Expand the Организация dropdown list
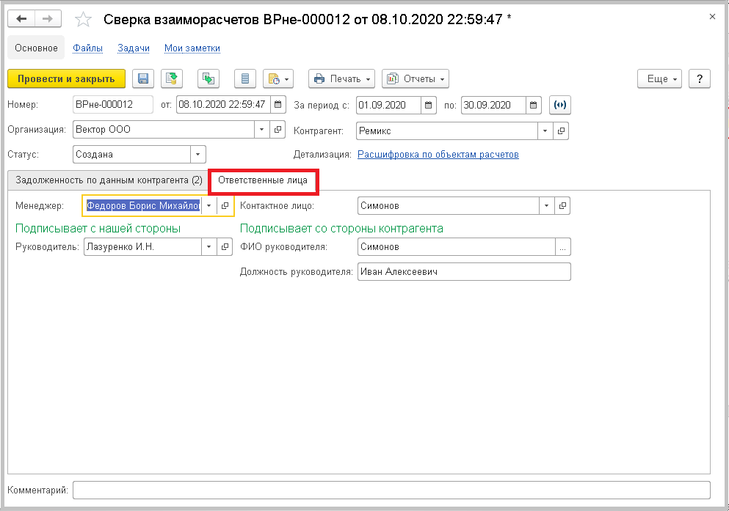Screen dimensions: 729x511 pyautogui.click(x=263, y=130)
